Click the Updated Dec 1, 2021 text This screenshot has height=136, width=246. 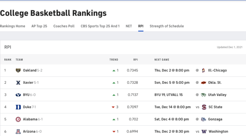point(229,47)
